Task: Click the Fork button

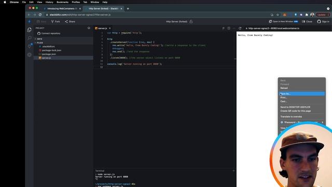Action: (56, 22)
